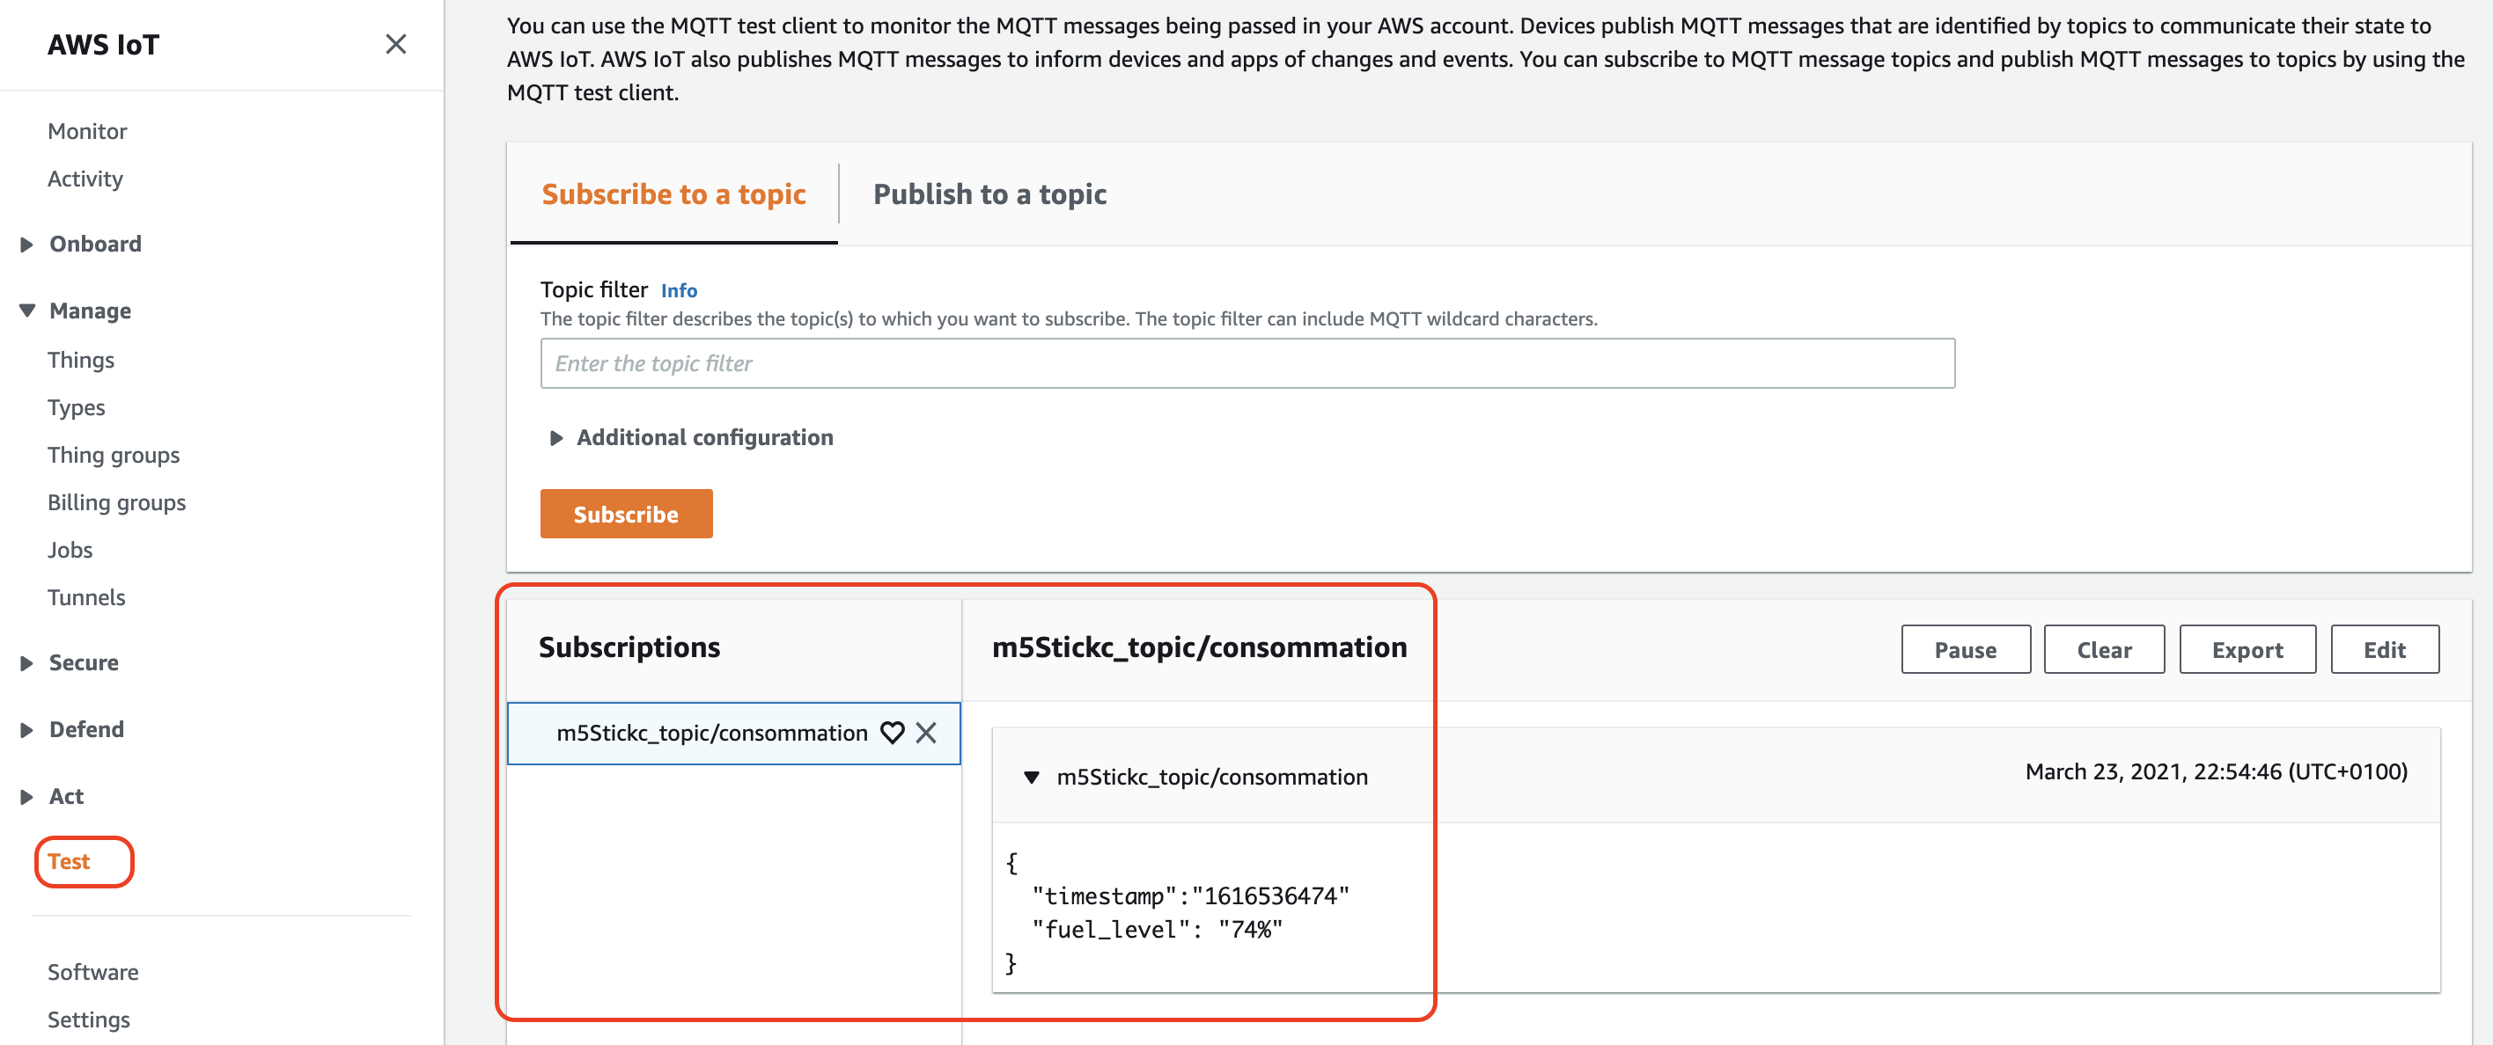Clear the received messages
Image resolution: width=2493 pixels, height=1045 pixels.
(x=2103, y=650)
